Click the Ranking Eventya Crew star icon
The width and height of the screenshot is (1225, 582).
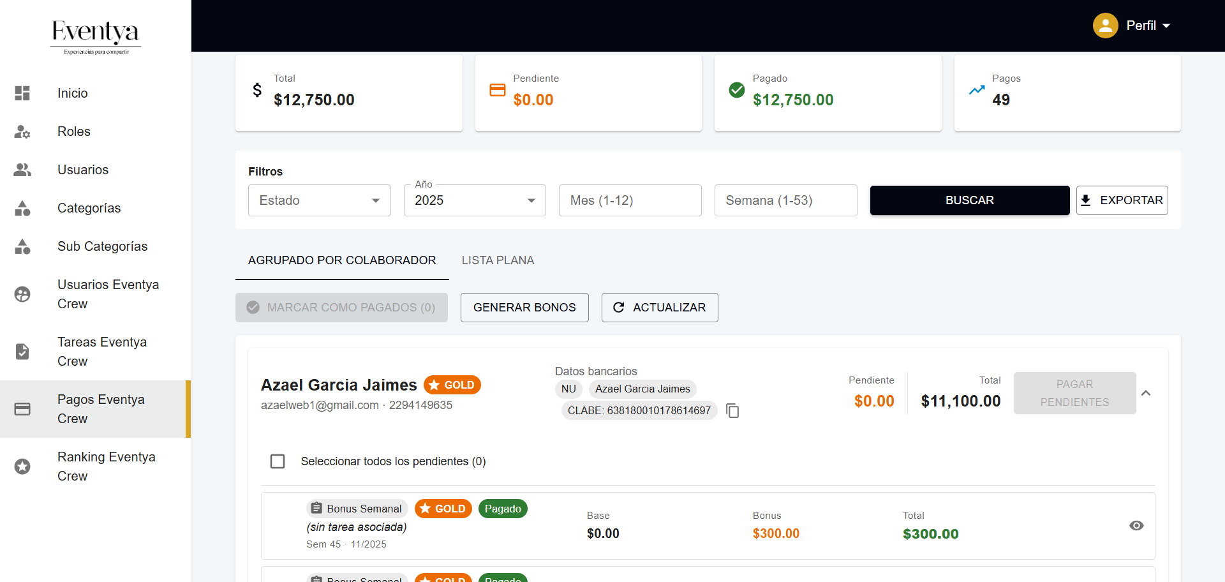(x=22, y=466)
